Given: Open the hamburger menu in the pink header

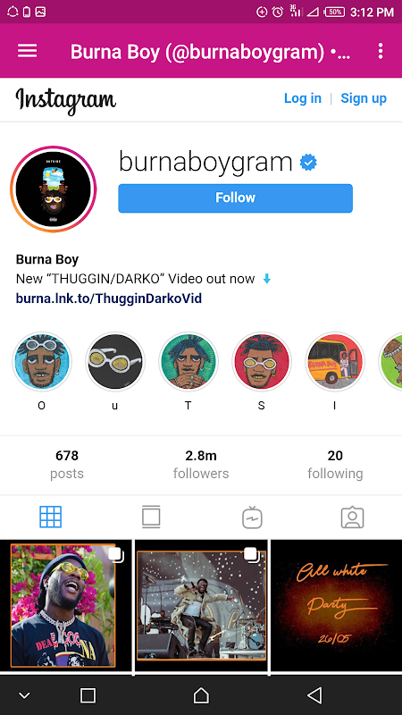Looking at the screenshot, I should click(x=28, y=51).
